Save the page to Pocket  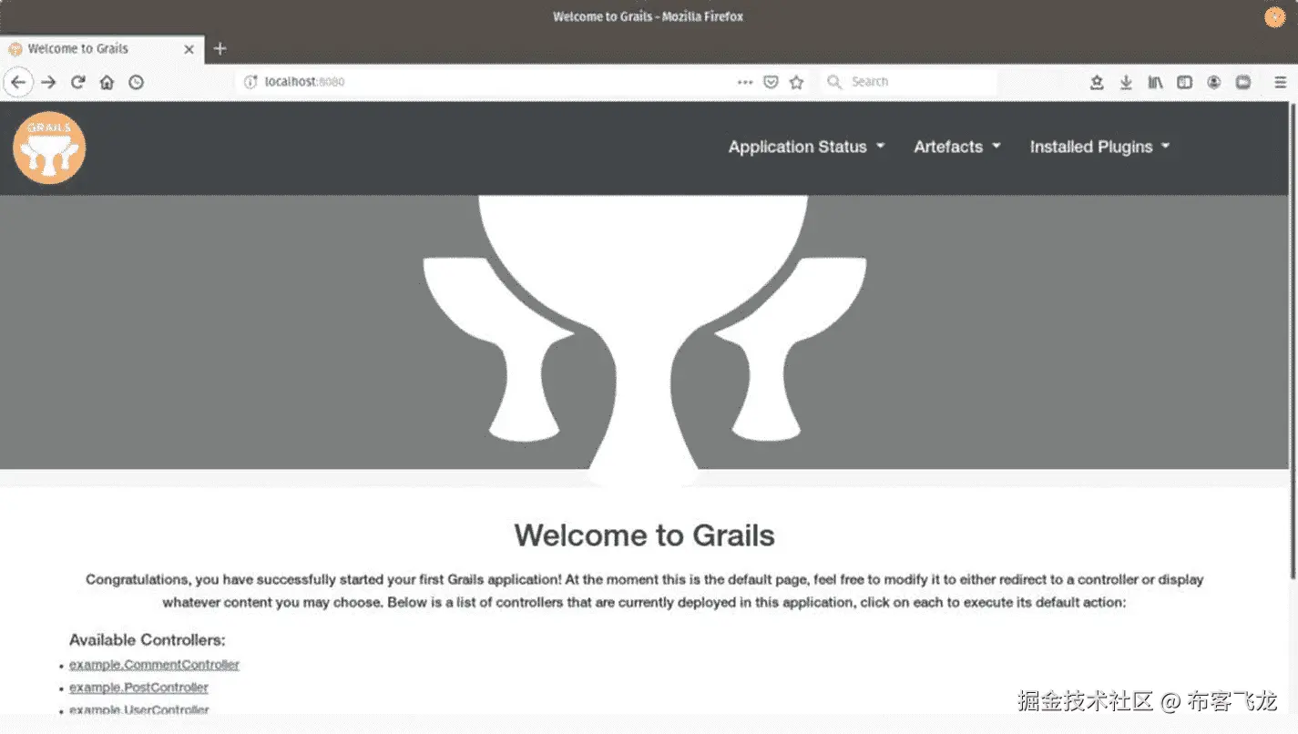(771, 82)
